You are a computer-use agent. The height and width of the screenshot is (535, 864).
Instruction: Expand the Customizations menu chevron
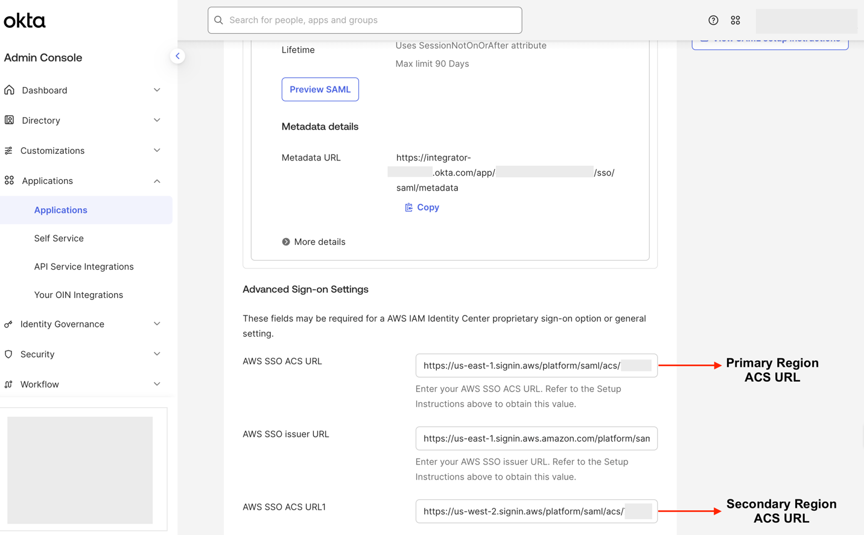[157, 150]
